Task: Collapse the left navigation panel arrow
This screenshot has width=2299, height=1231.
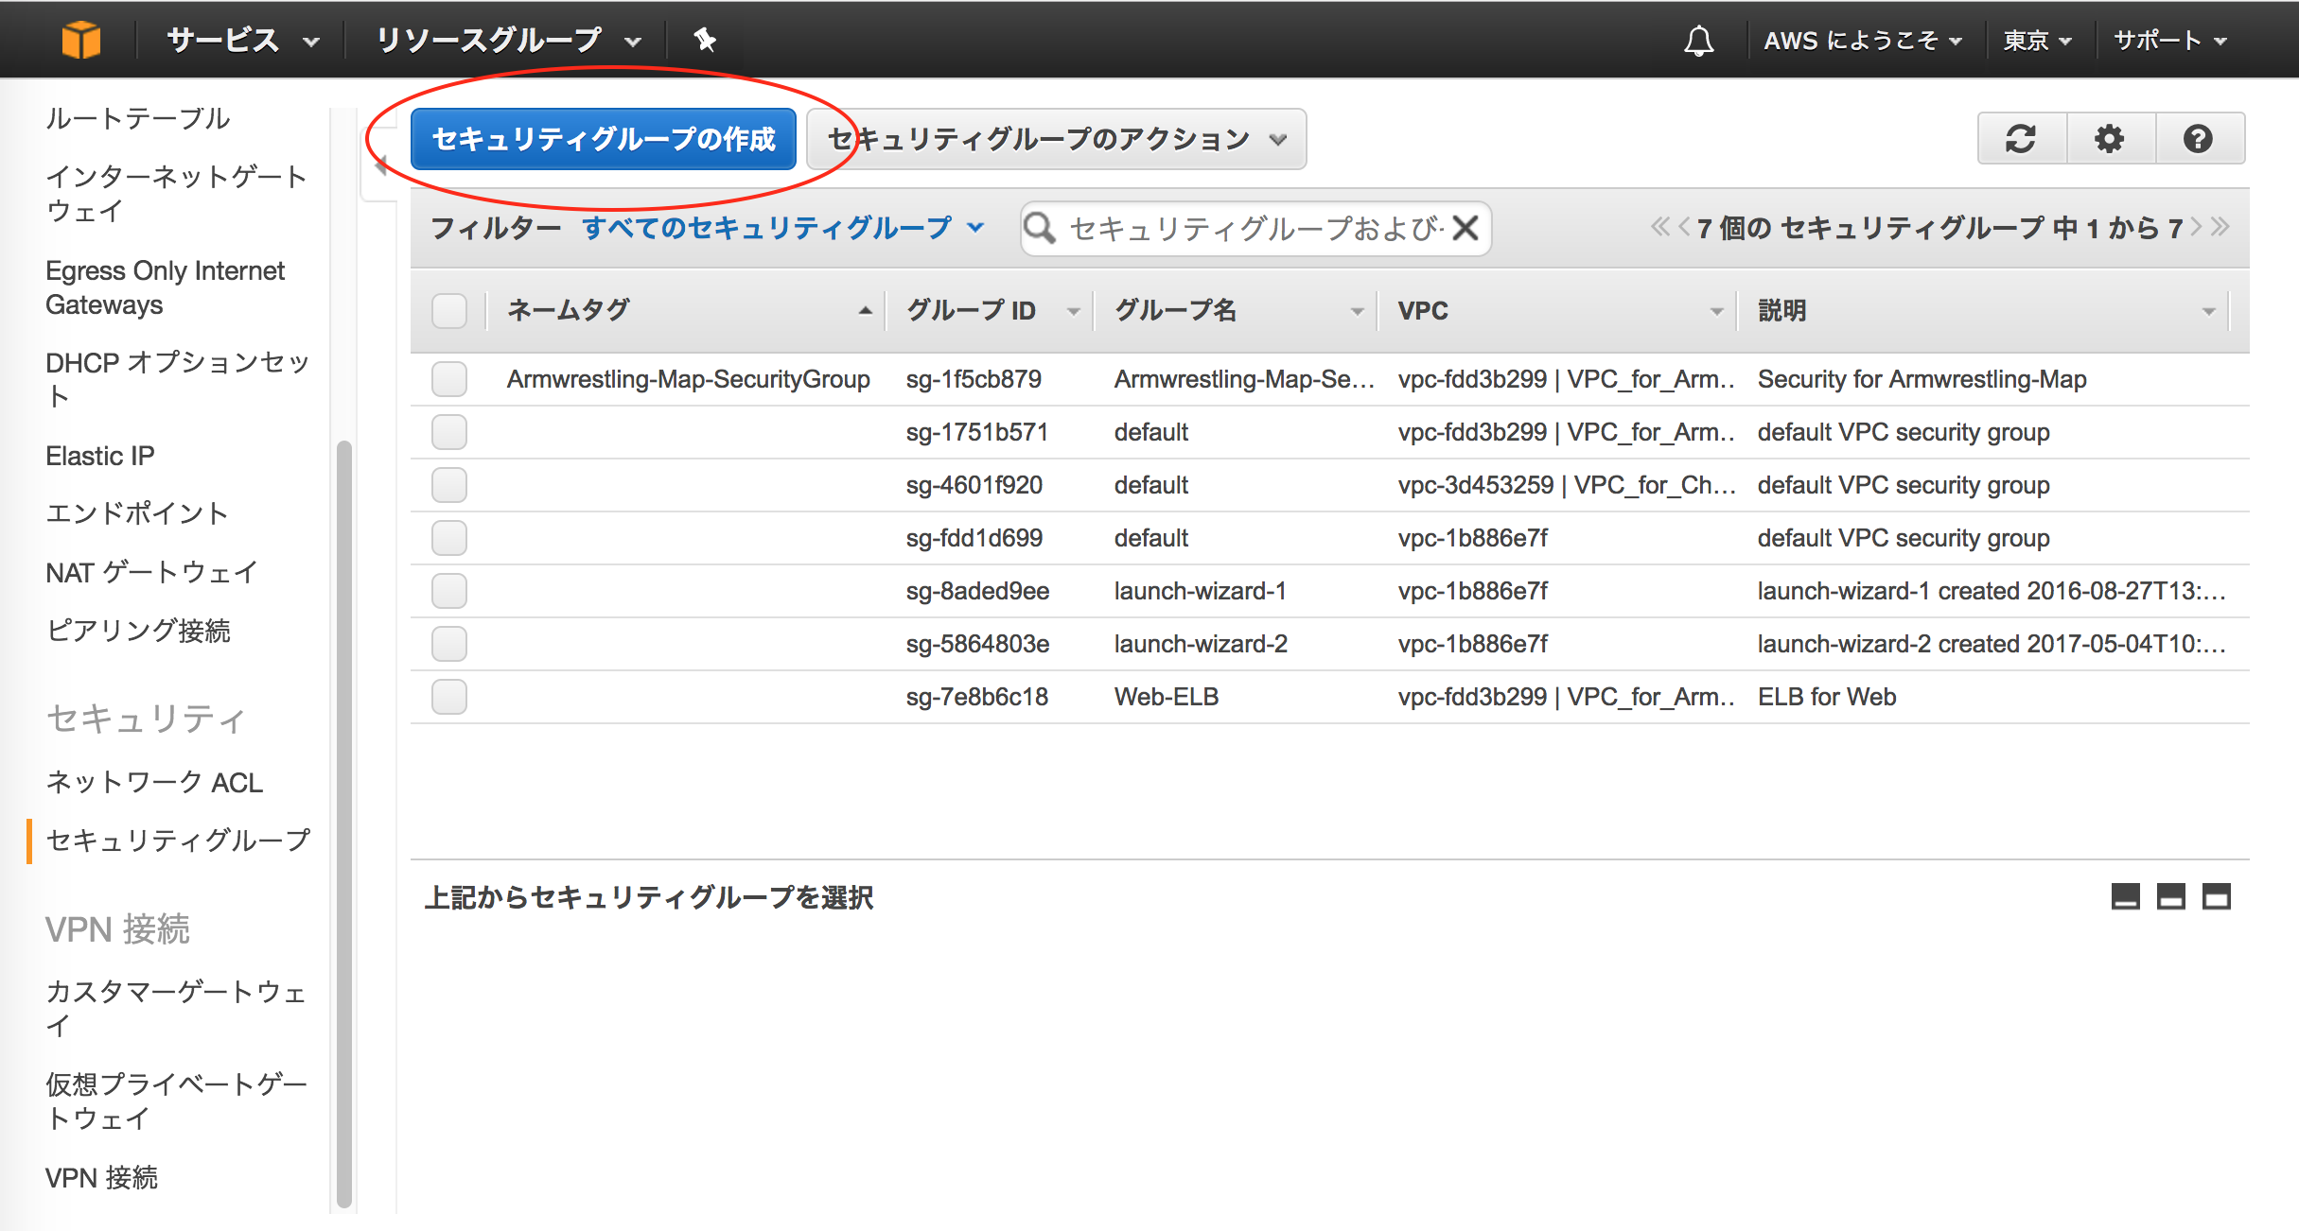Action: tap(380, 167)
